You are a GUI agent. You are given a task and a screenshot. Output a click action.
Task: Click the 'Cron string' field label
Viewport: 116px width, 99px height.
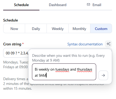click(12, 44)
